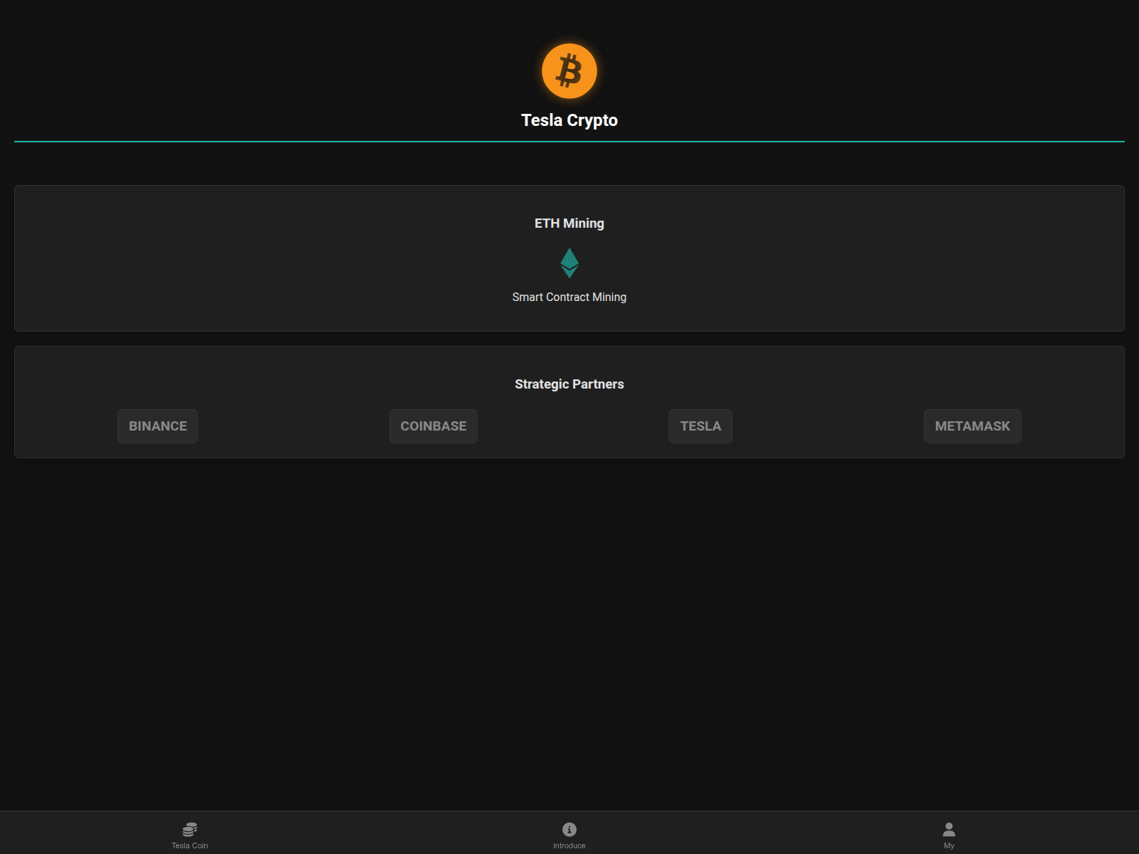Screen dimensions: 1139x854
Task: Open the My profile person icon
Action: click(949, 829)
